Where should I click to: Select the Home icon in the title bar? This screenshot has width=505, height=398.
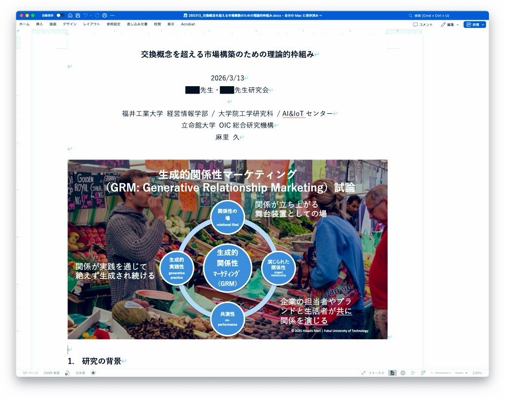coord(71,16)
